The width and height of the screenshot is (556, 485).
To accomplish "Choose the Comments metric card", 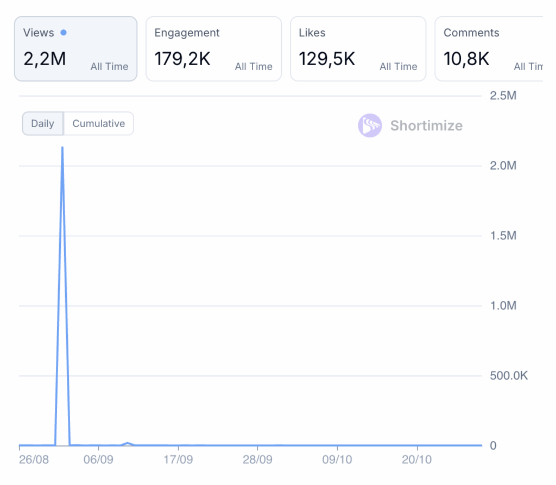I will pyautogui.click(x=489, y=49).
